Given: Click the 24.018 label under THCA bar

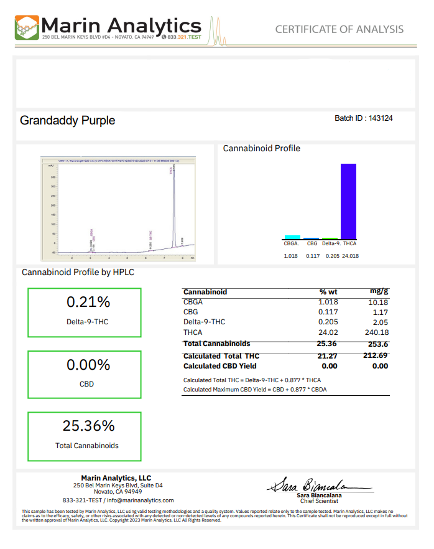Looking at the screenshot, I should pos(351,256).
